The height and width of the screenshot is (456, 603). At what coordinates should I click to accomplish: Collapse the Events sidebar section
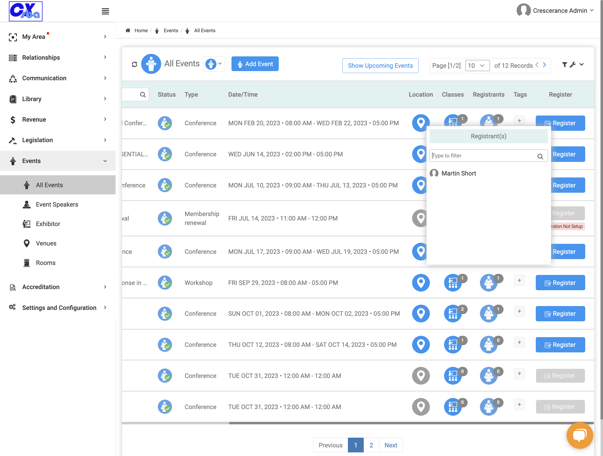[58, 161]
